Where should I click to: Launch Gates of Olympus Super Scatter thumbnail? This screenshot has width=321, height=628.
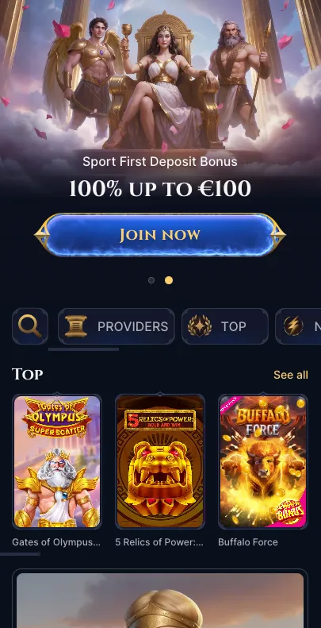pyautogui.click(x=57, y=461)
